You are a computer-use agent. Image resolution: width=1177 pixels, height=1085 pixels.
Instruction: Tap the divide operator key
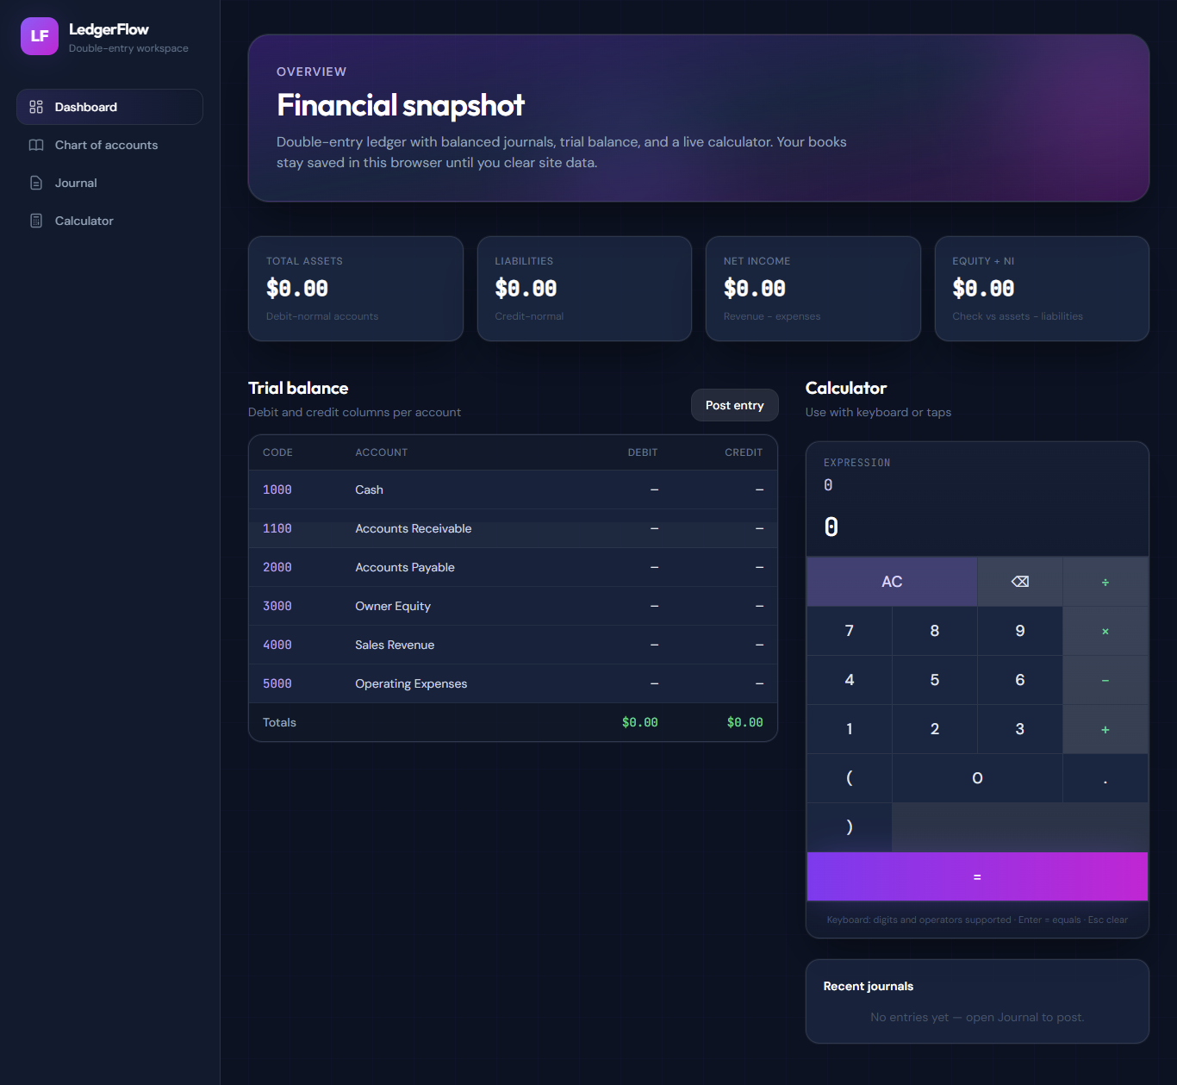pos(1105,582)
